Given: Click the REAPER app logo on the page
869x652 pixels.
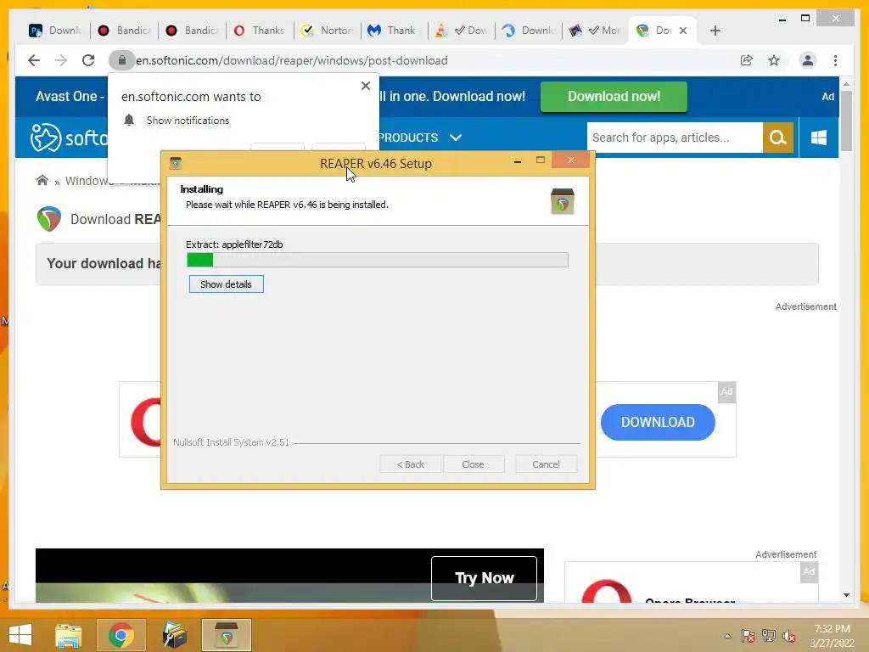Looking at the screenshot, I should 48,219.
